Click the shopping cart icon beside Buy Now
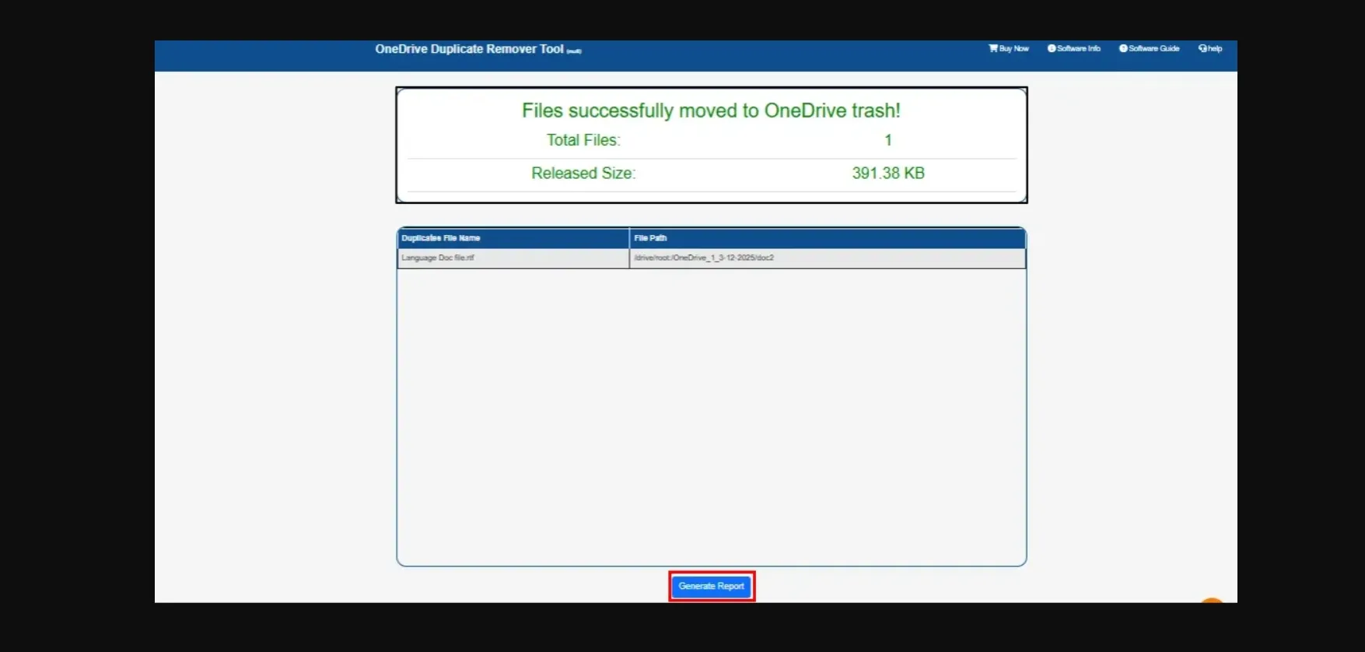Viewport: 1365px width, 652px height. pyautogui.click(x=992, y=48)
